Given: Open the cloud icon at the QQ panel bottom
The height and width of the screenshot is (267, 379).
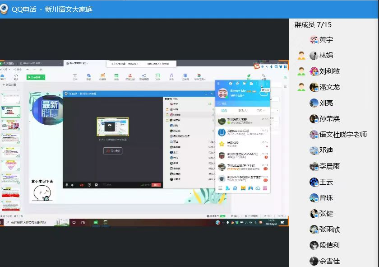Looking at the screenshot, I should [x=258, y=188].
